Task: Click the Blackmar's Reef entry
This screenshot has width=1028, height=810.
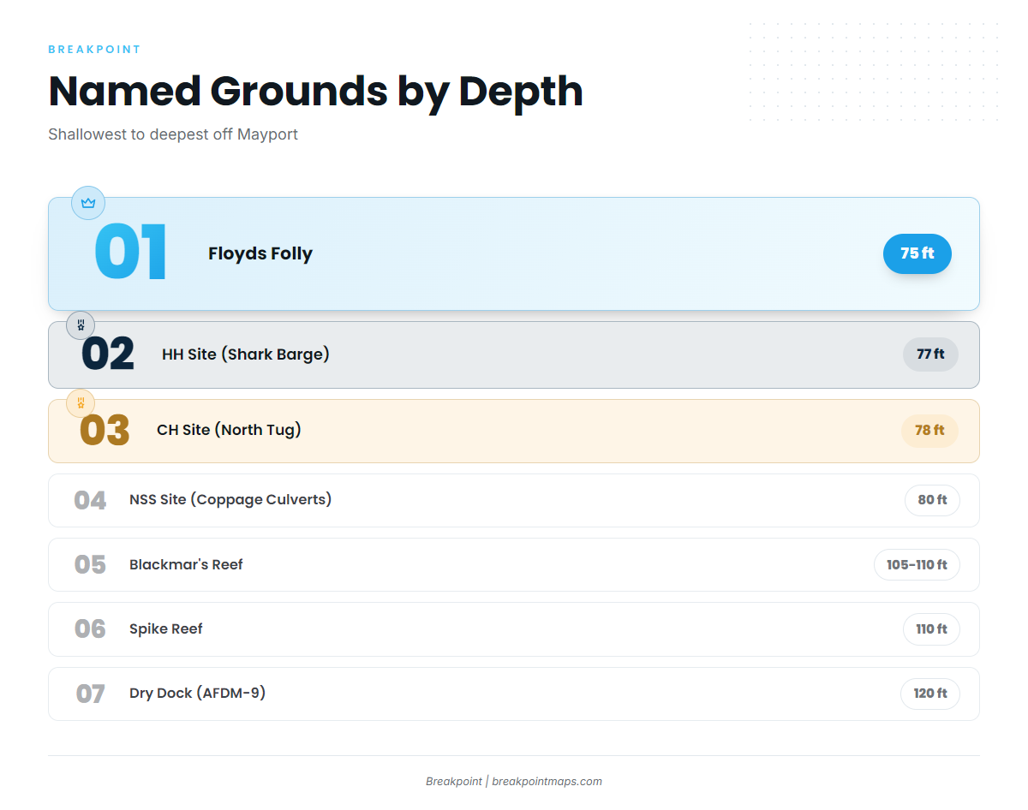Action: tap(514, 565)
